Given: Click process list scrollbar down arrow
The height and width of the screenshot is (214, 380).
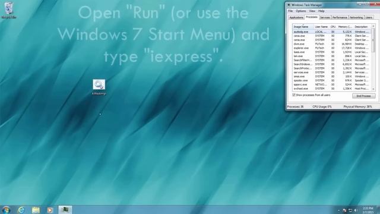Looking at the screenshot, I should point(373,89).
